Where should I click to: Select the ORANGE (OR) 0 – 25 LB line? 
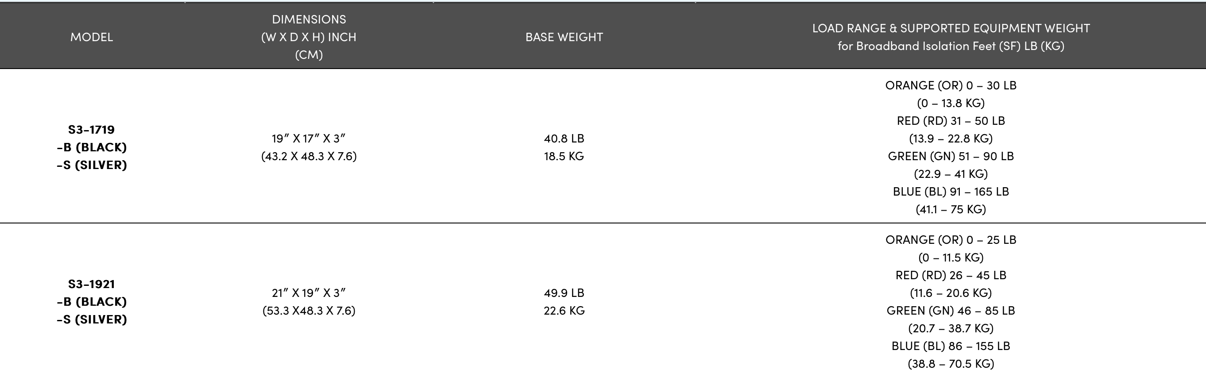pyautogui.click(x=951, y=240)
